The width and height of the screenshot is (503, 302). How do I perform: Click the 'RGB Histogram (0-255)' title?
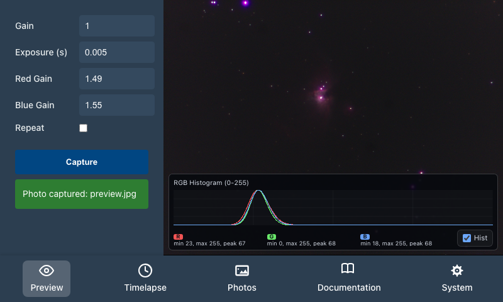[211, 182]
